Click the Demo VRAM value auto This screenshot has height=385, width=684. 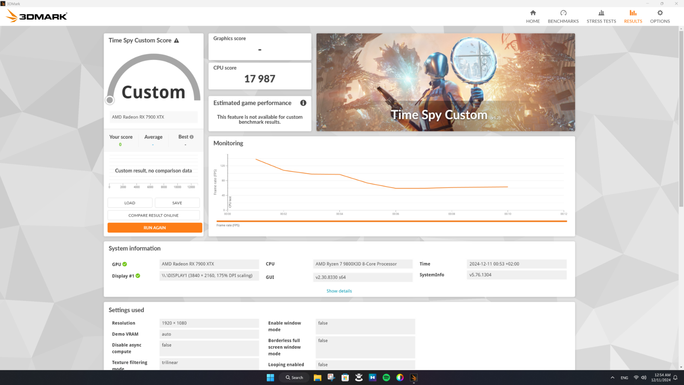(x=209, y=334)
